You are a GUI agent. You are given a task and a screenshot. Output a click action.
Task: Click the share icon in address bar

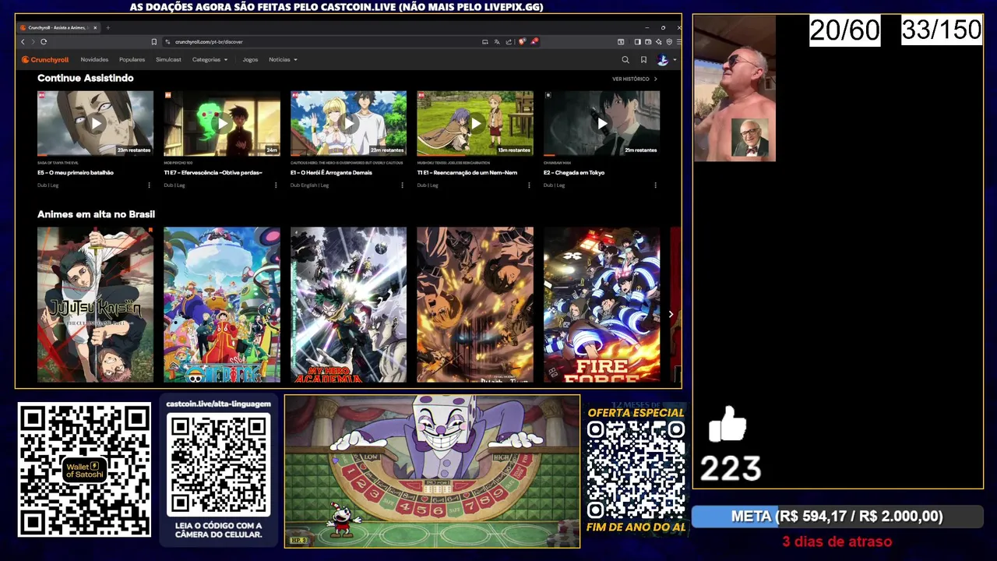tap(509, 41)
